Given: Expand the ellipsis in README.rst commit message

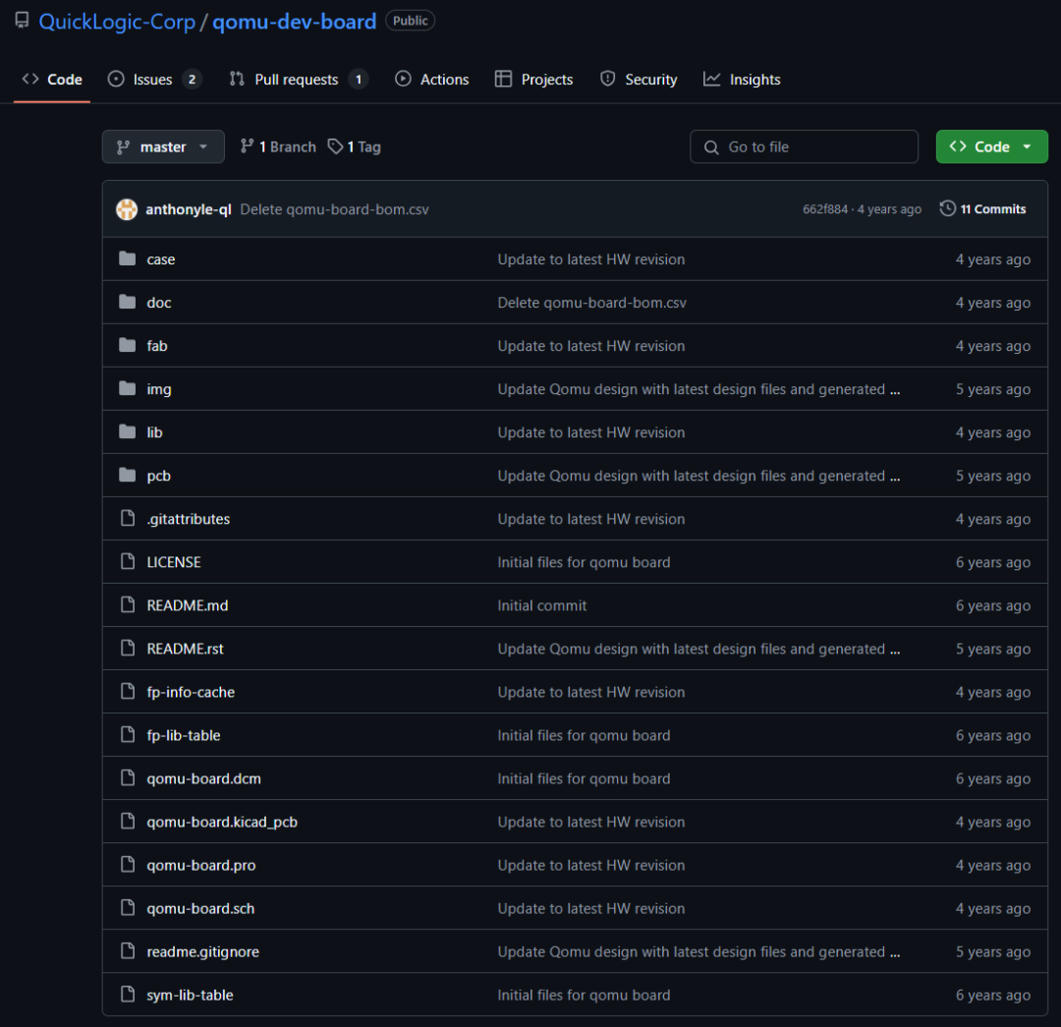Looking at the screenshot, I should pyautogui.click(x=895, y=650).
